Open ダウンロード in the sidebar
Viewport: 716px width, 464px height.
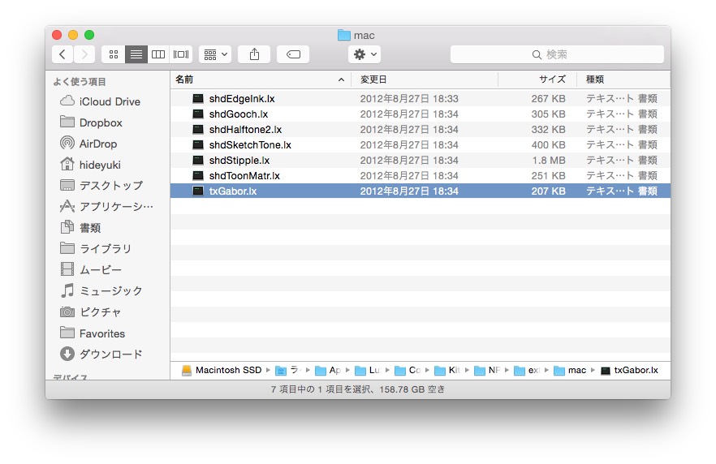(110, 354)
